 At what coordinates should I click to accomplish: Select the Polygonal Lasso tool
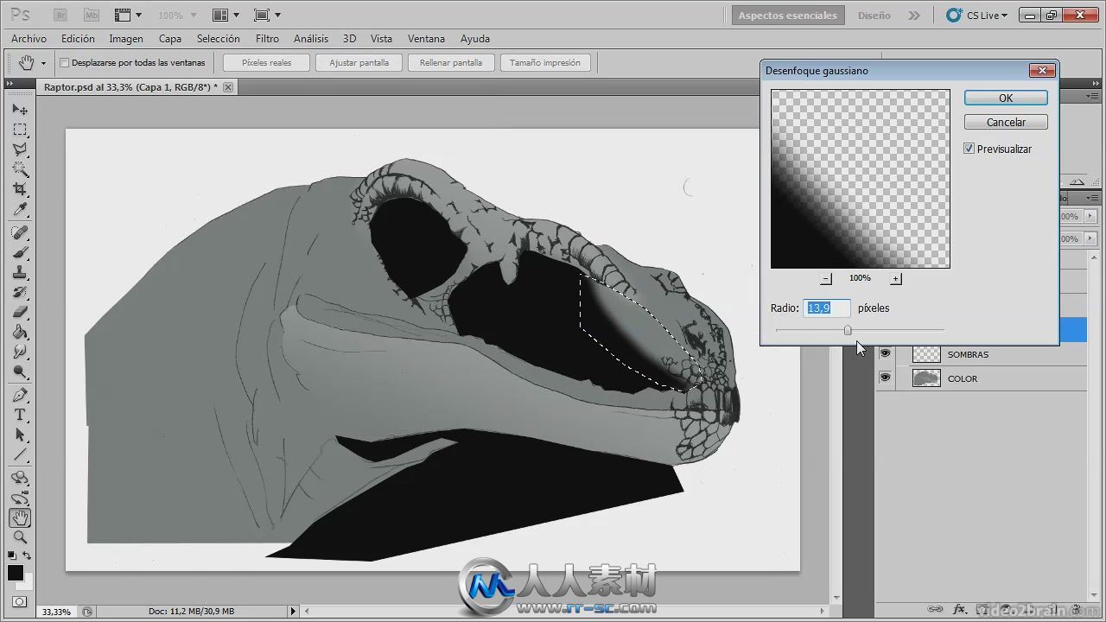tap(20, 149)
